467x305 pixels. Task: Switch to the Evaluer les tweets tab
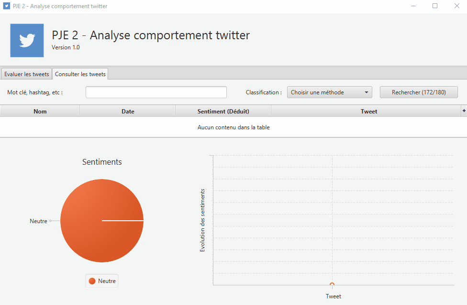click(26, 74)
